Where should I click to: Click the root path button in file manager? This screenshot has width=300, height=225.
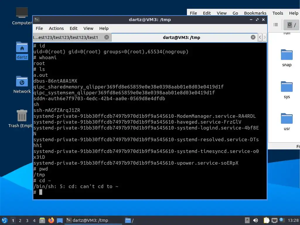292,25
